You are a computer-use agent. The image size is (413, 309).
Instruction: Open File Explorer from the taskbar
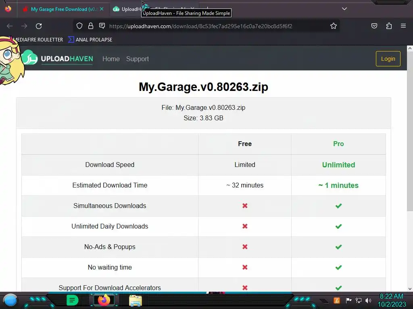[x=136, y=301]
